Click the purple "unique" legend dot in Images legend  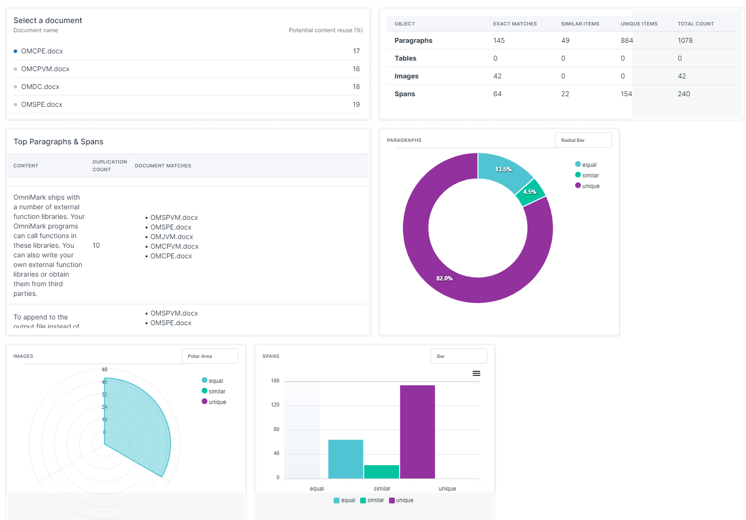click(x=204, y=401)
